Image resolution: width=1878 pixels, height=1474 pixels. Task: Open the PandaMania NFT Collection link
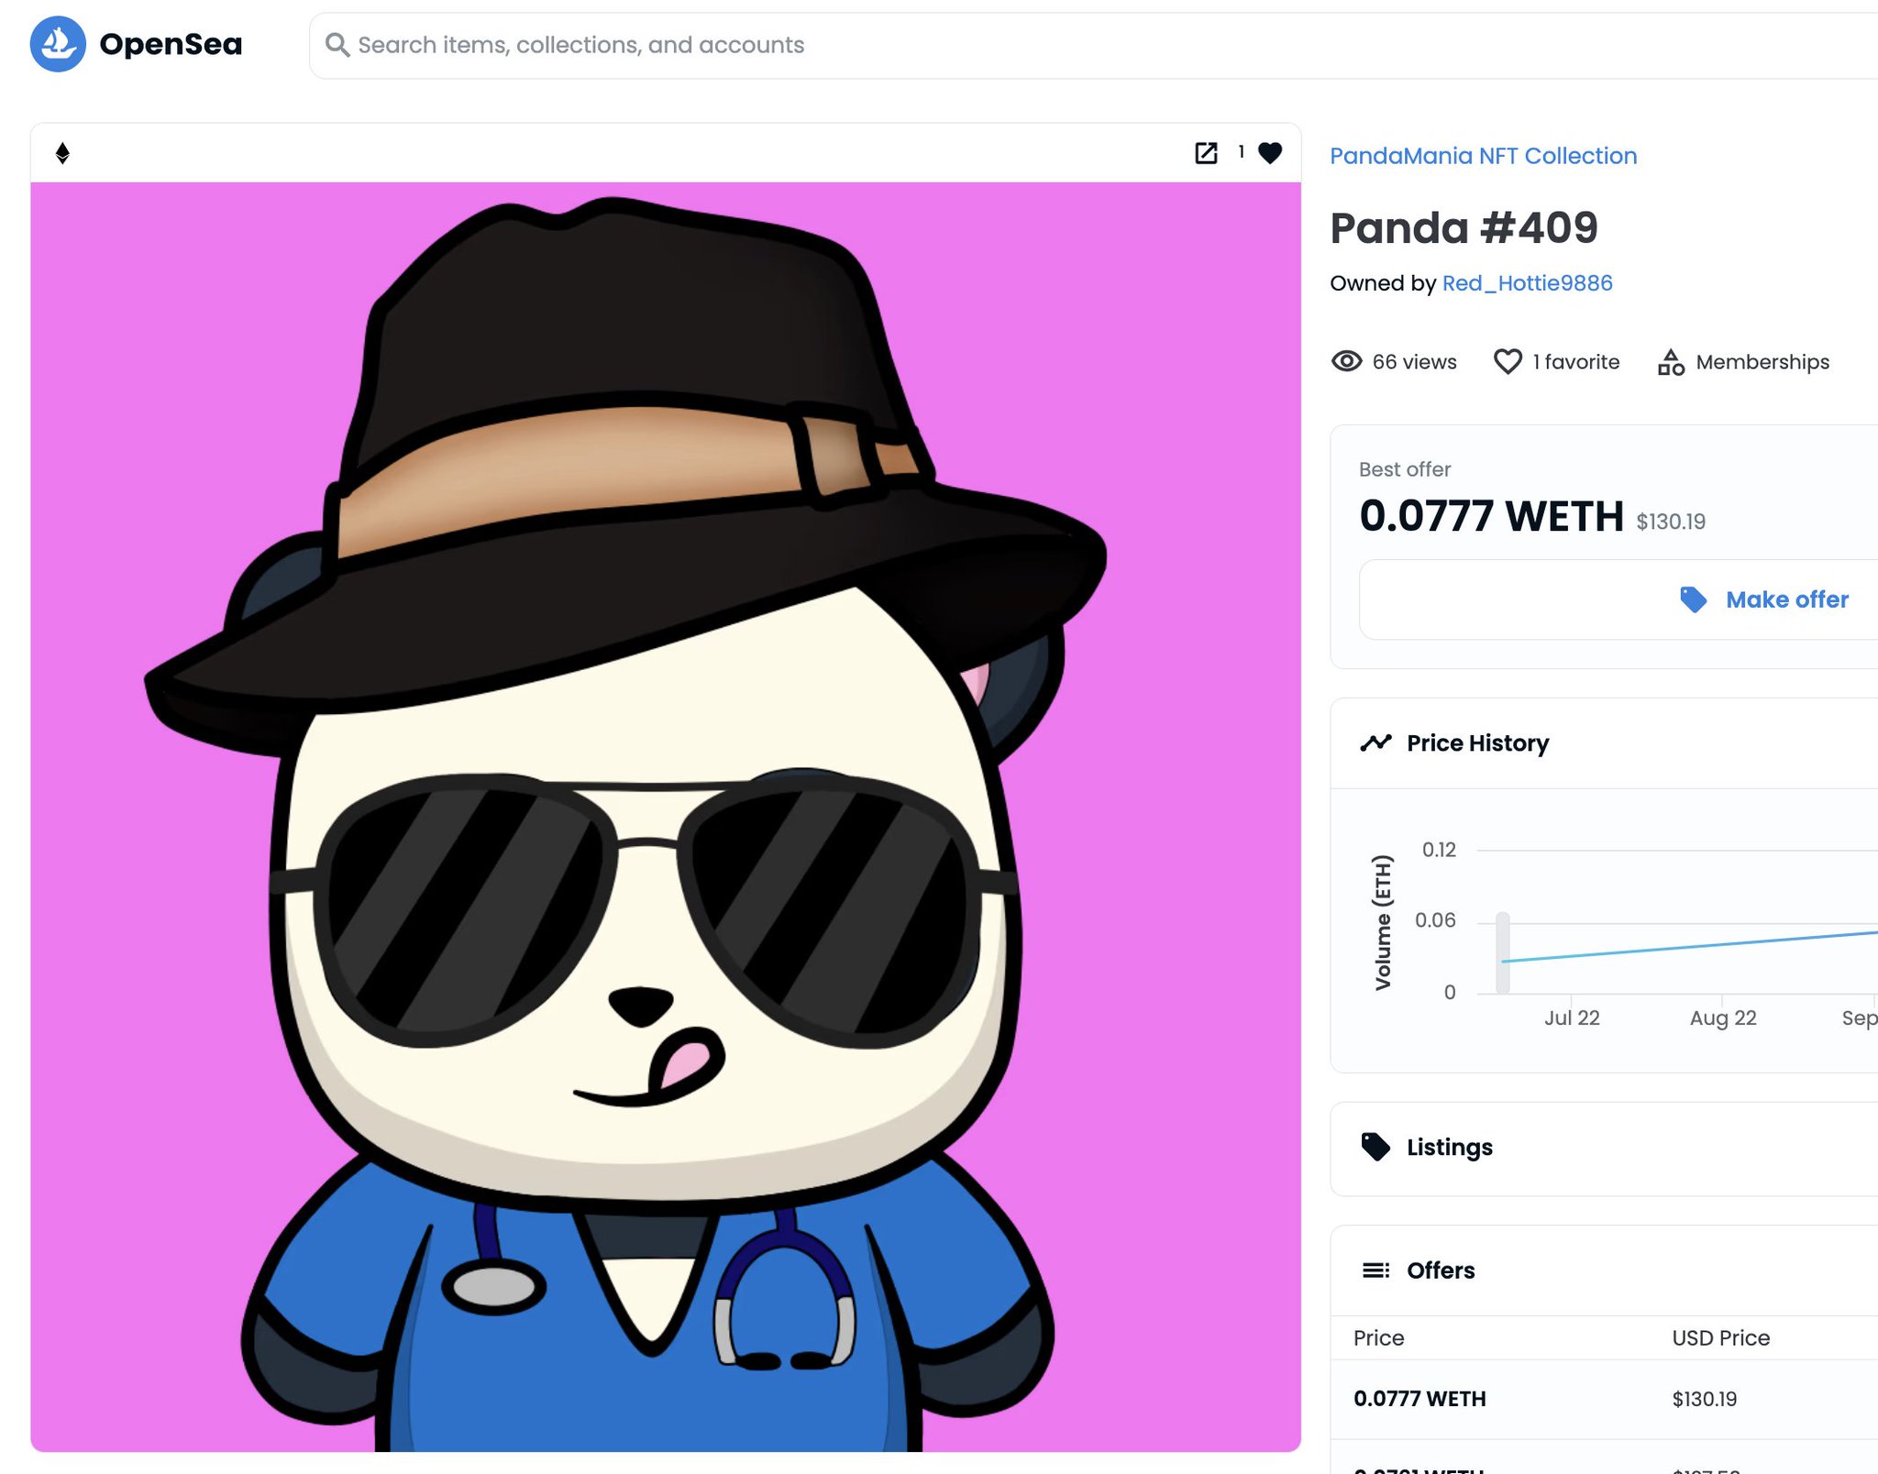[x=1483, y=156]
